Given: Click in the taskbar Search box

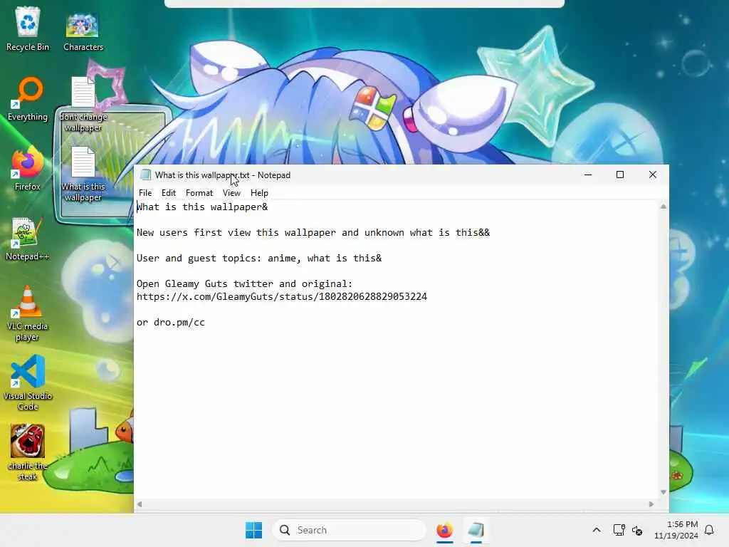Looking at the screenshot, I should point(350,530).
